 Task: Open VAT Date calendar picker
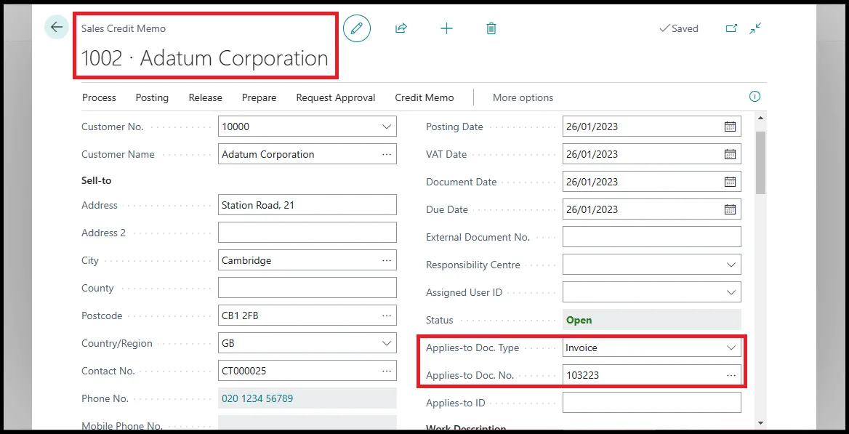[730, 154]
